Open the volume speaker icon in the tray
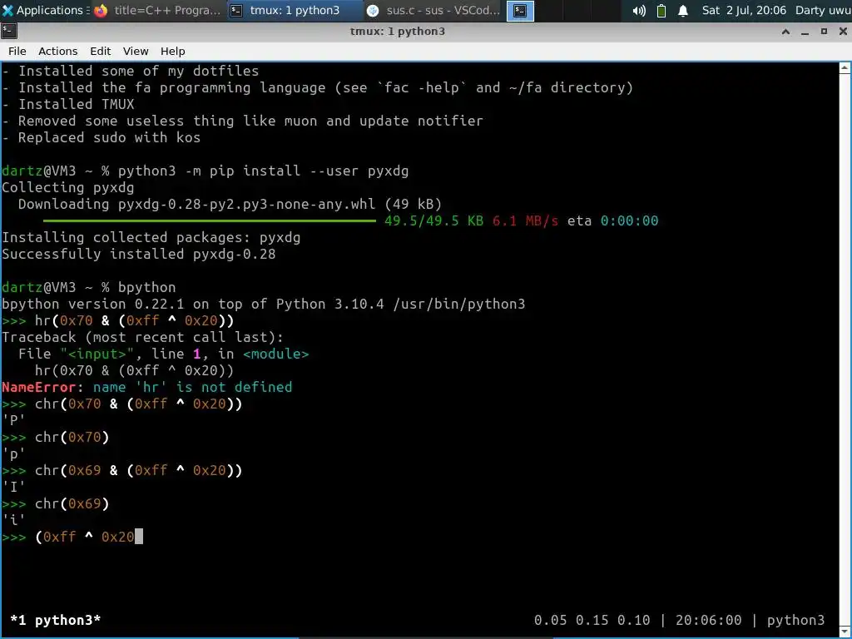This screenshot has width=852, height=639. click(x=639, y=10)
